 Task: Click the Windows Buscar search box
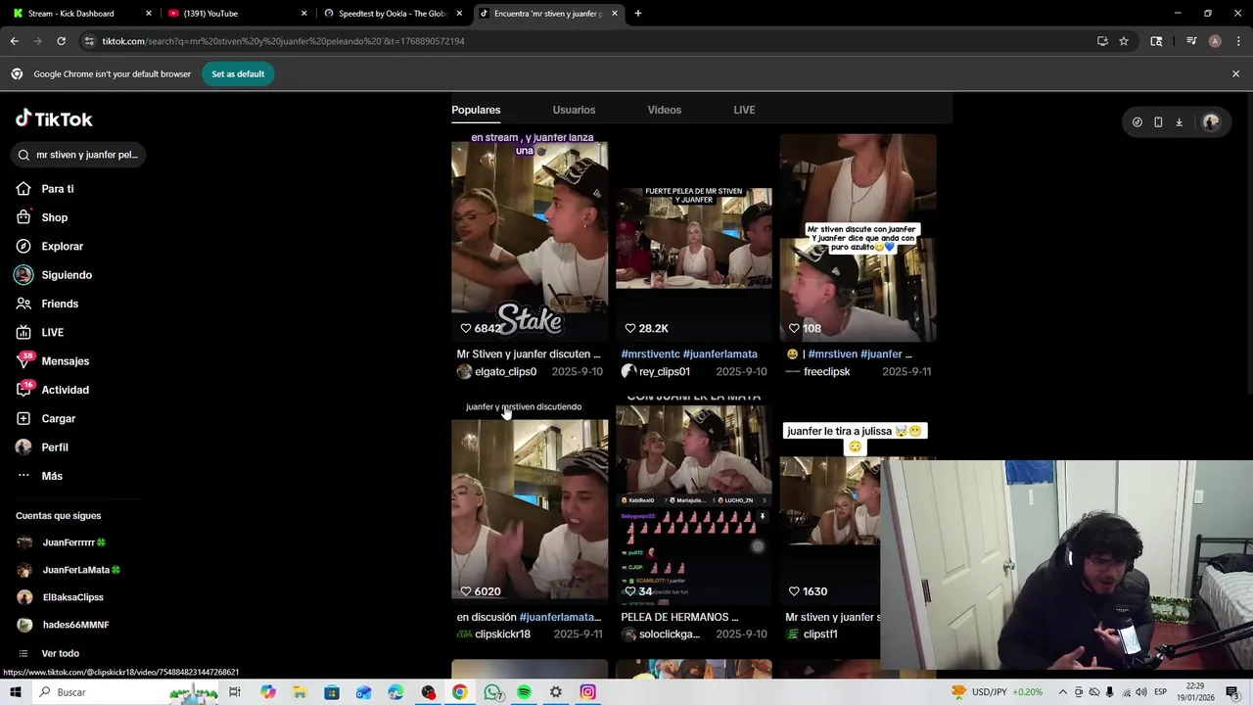tap(127, 692)
